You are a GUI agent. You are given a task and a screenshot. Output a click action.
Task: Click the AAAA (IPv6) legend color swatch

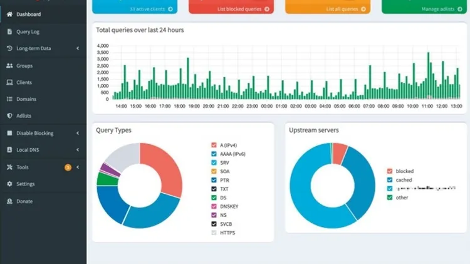coord(214,154)
